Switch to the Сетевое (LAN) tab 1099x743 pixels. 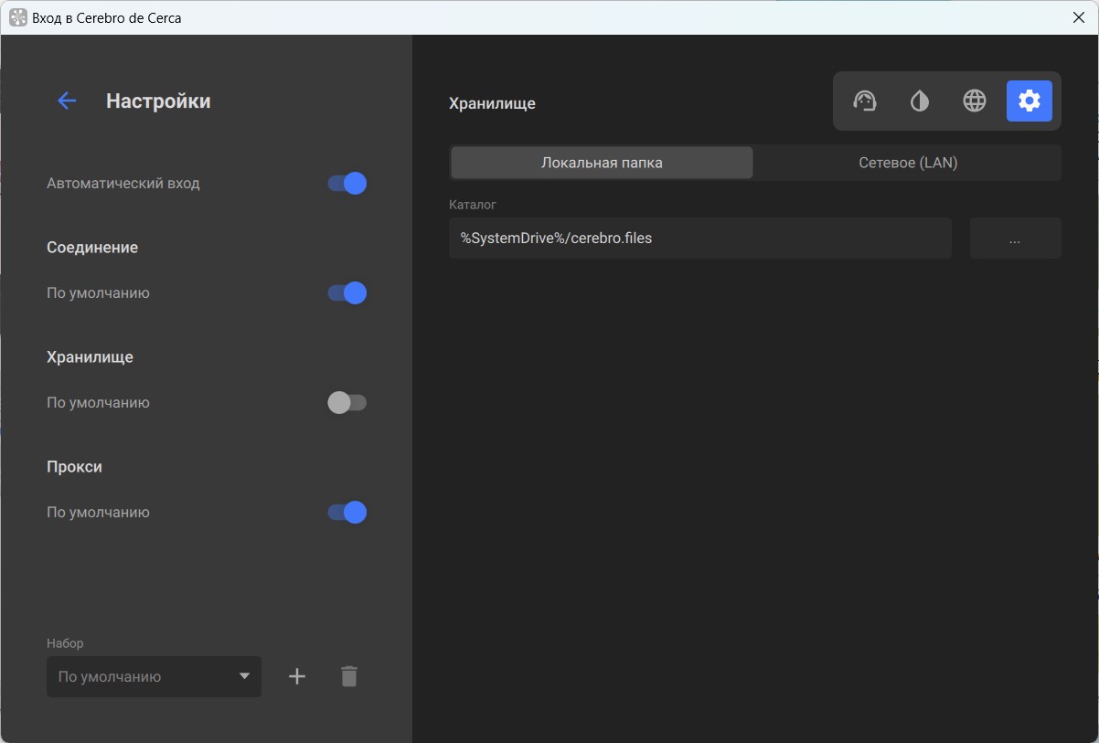[908, 163]
